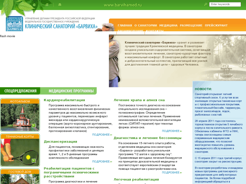Open the ГОСТЕВОЙ ДОМ thumbnail
246x184 pixels.
(x=20, y=179)
